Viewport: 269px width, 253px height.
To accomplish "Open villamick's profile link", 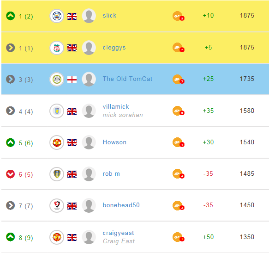I will click(x=116, y=107).
